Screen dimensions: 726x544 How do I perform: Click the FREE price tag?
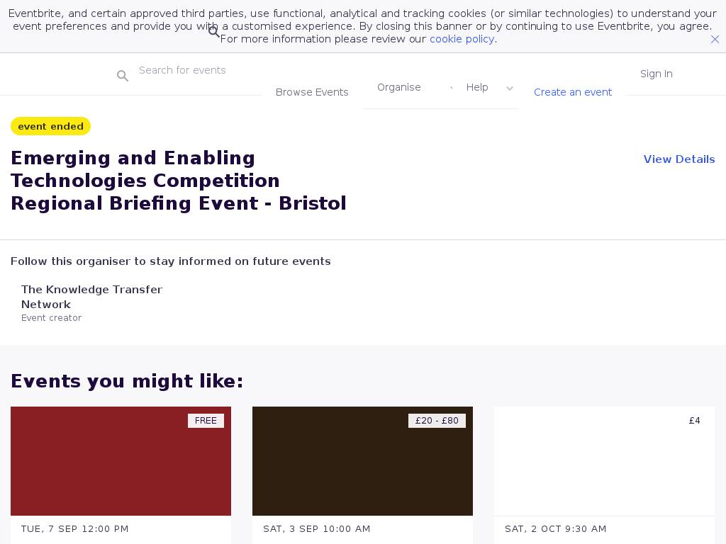click(206, 421)
